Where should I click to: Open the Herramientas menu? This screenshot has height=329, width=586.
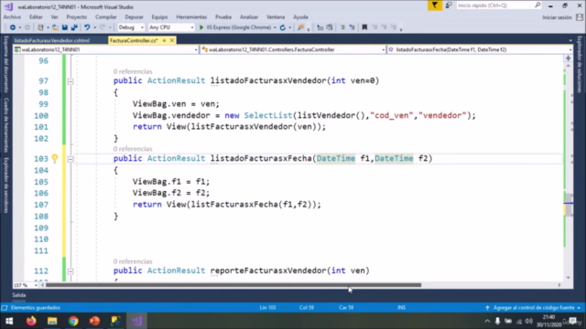(x=191, y=17)
